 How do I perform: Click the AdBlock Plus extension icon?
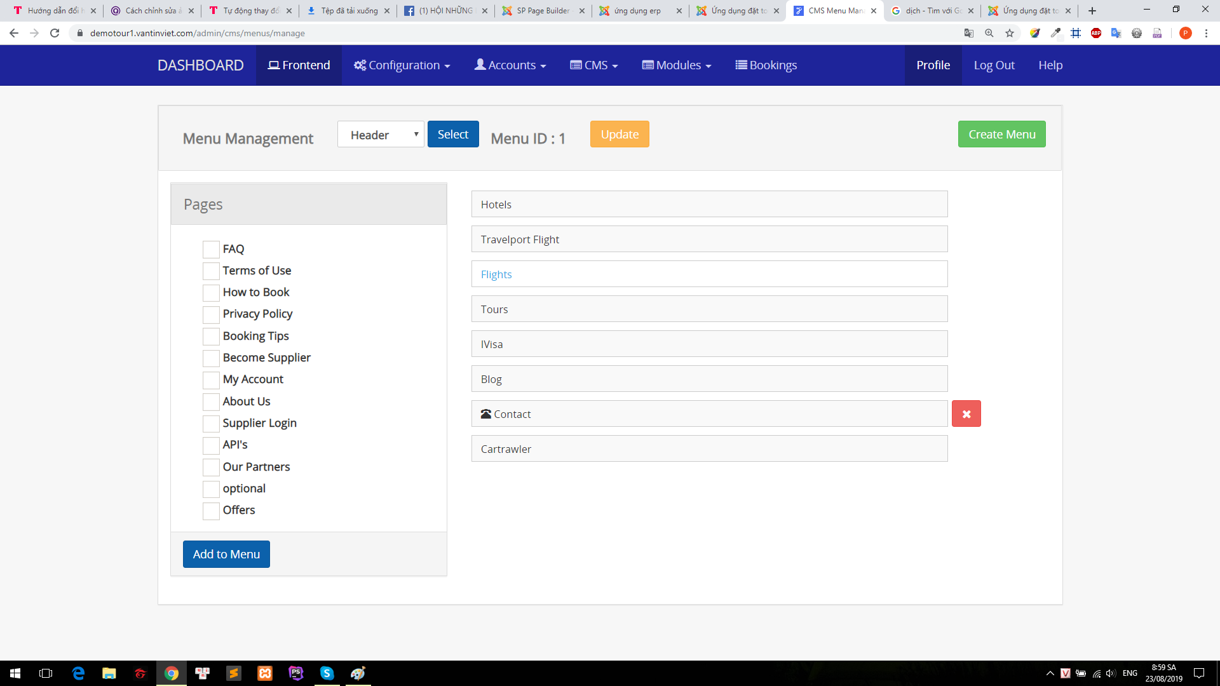coord(1096,33)
